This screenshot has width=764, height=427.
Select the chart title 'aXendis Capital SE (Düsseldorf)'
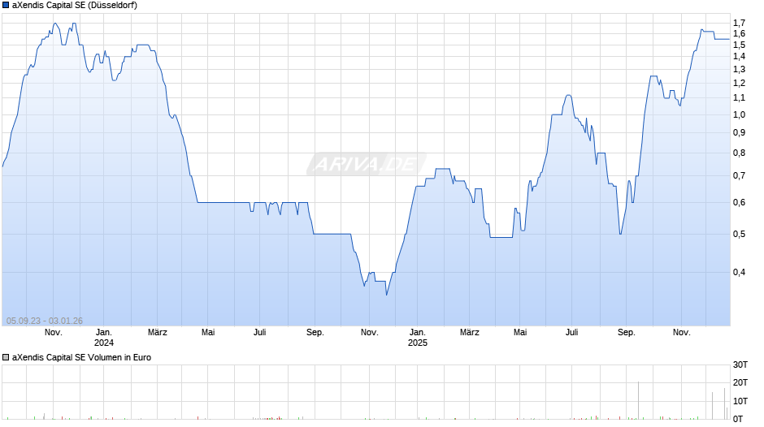pyautogui.click(x=75, y=6)
